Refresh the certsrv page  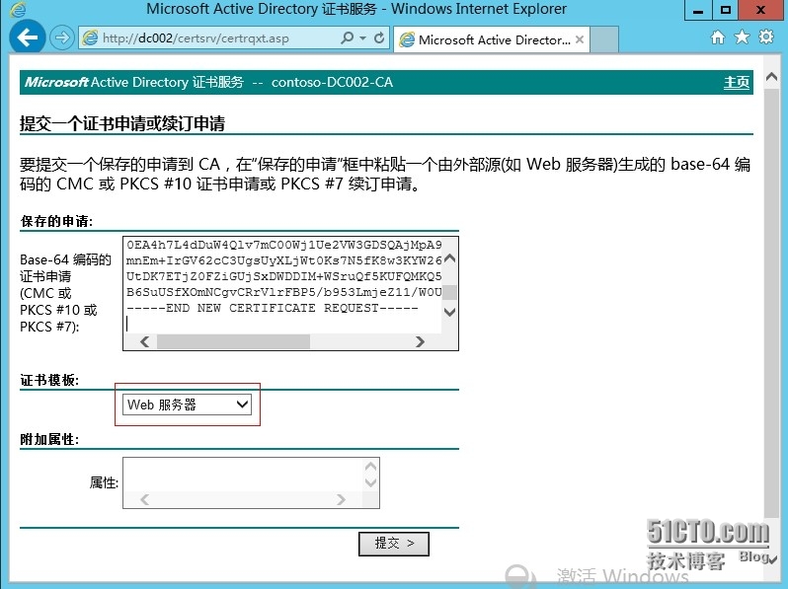pyautogui.click(x=379, y=37)
